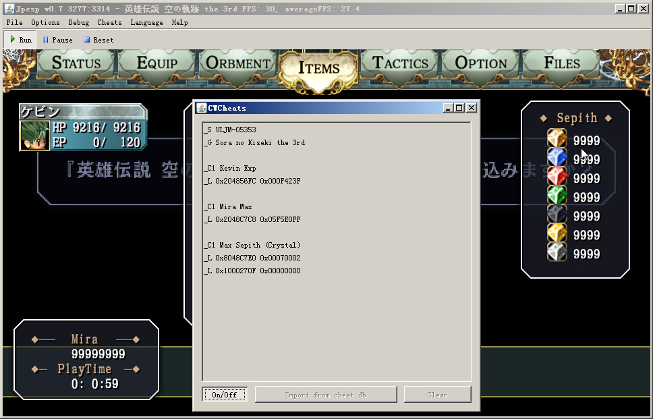This screenshot has width=653, height=419.
Task: Click the '_L 0x1000270F 0x00000000' line
Action: (252, 271)
